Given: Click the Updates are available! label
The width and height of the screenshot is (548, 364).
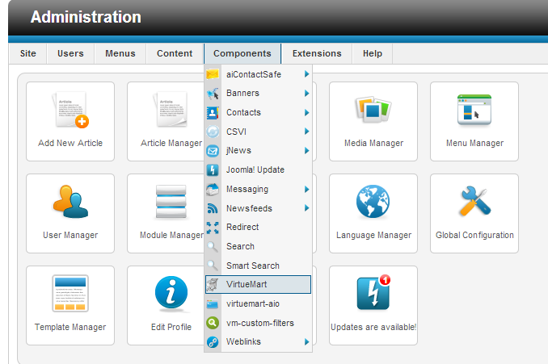Looking at the screenshot, I should pyautogui.click(x=373, y=327).
